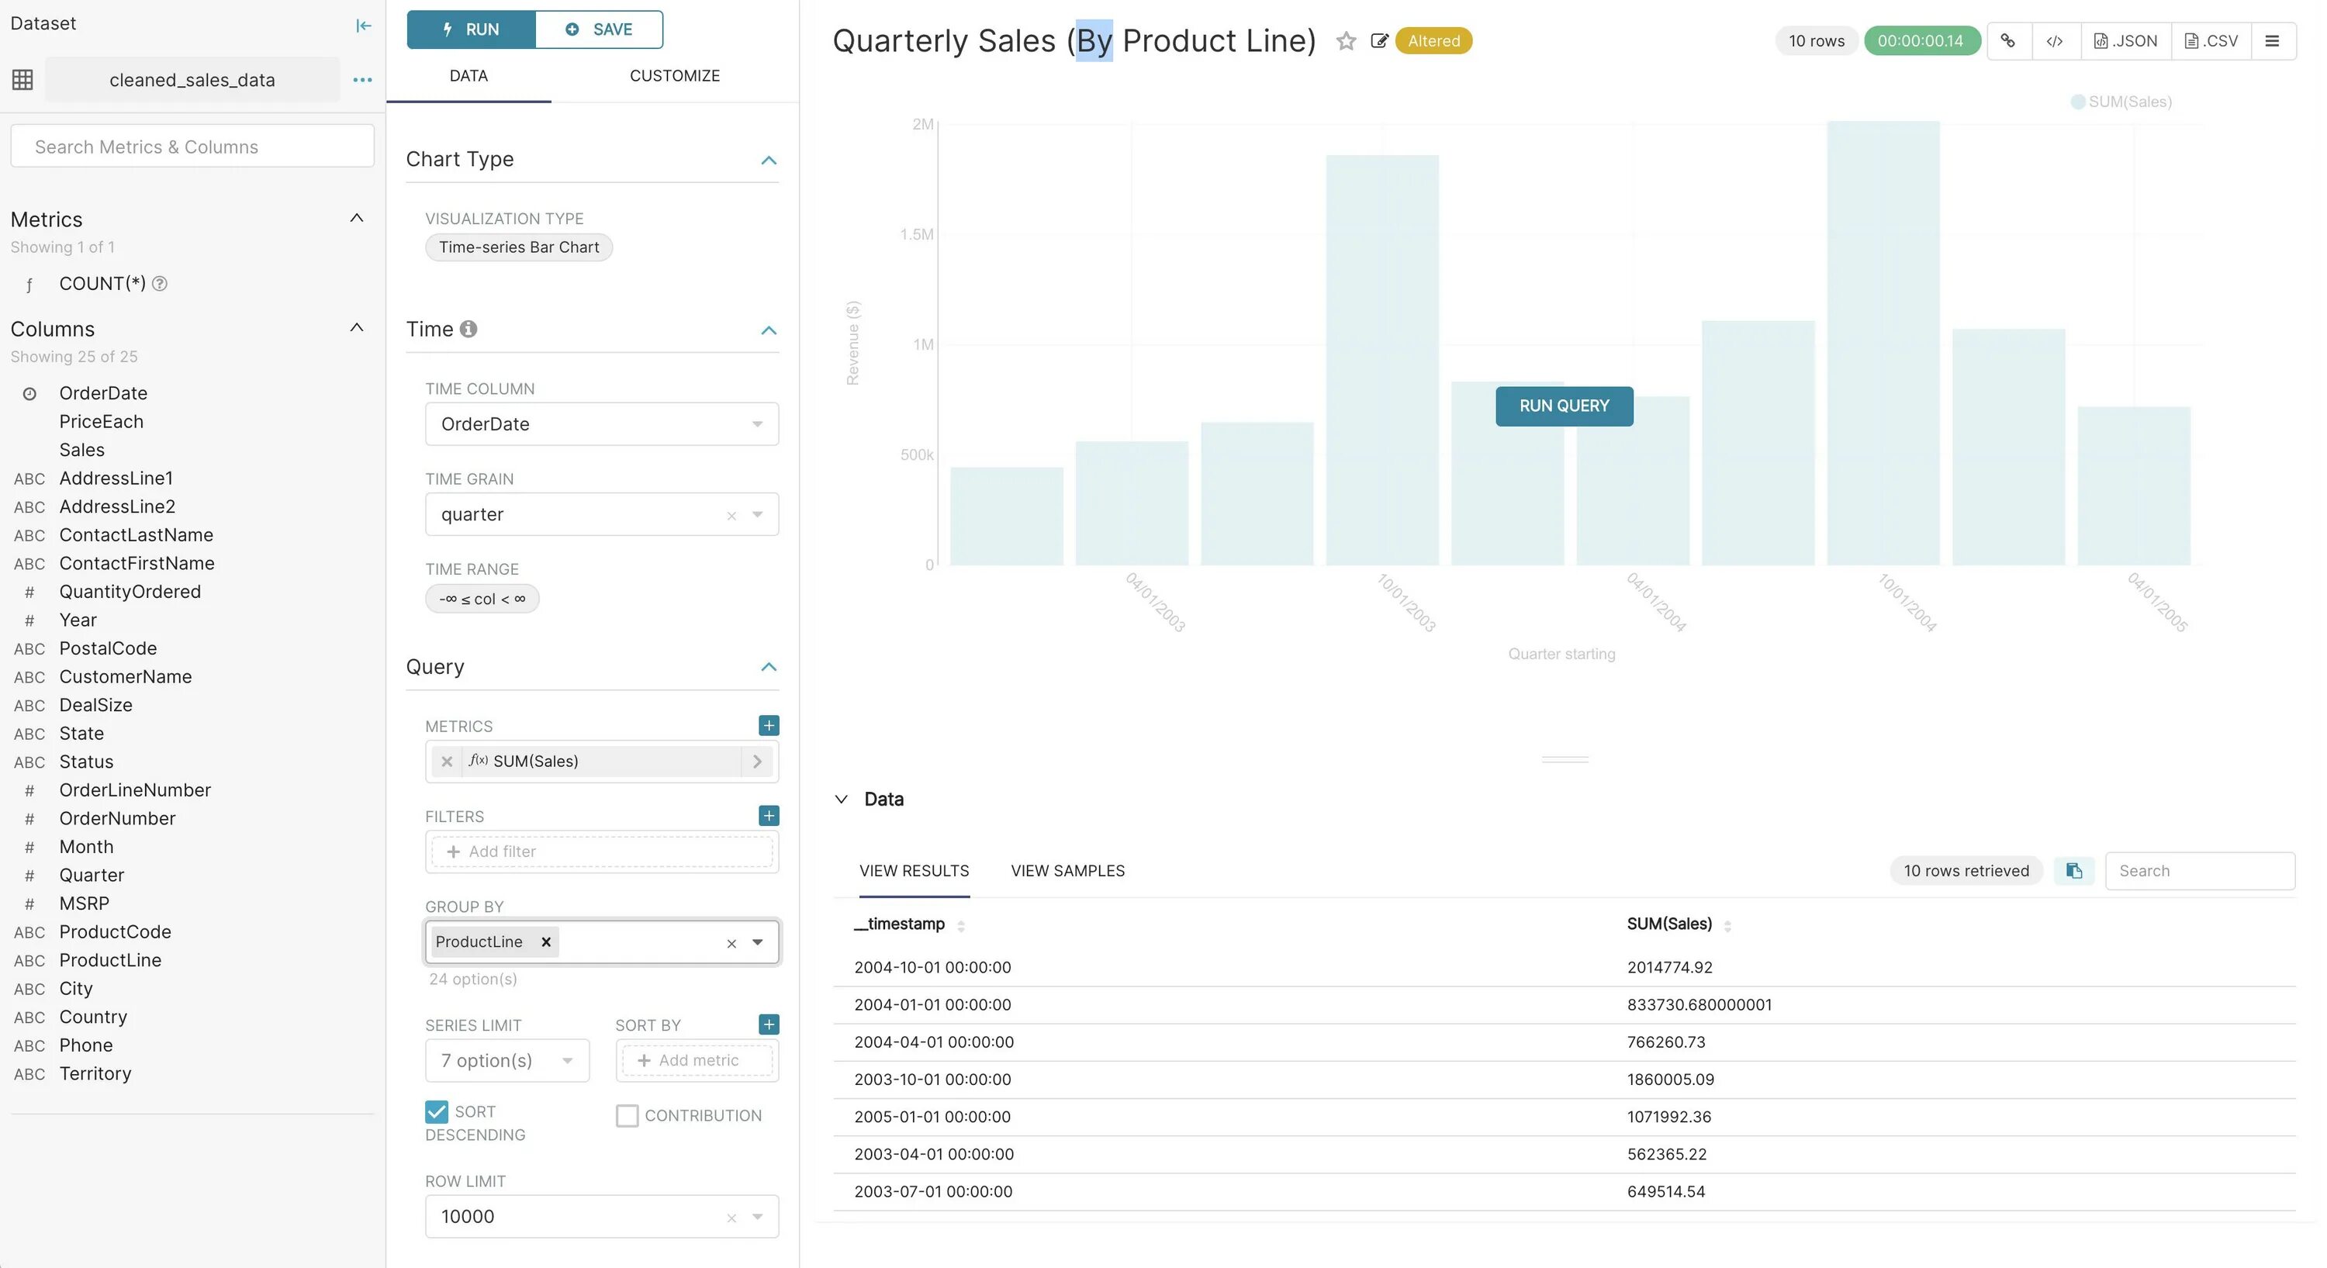
Task: Switch to View Samples tab
Action: pyautogui.click(x=1067, y=871)
